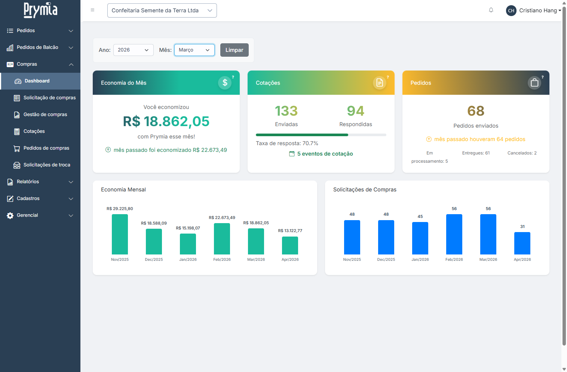Click the dollar icon on Economia do Mês card

point(225,82)
